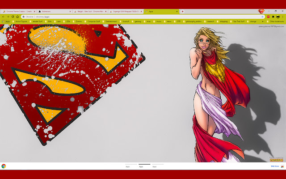Open the research bookmark folder
This screenshot has height=179, width=286.
click(209, 21)
